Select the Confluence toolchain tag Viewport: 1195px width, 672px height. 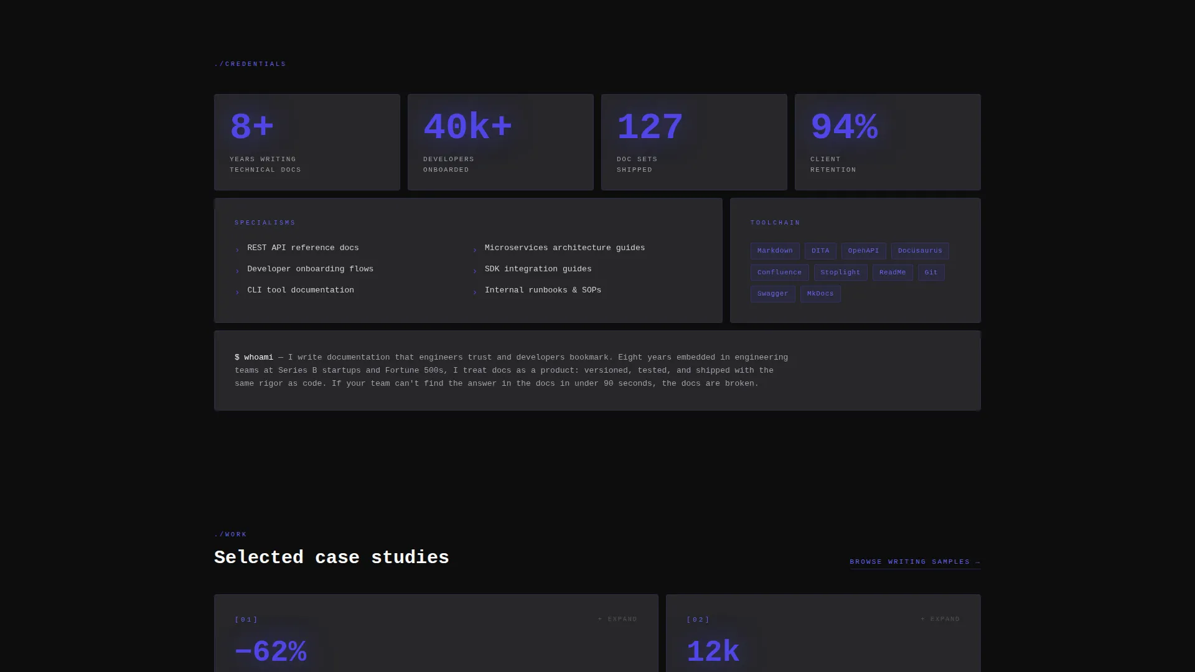click(779, 273)
